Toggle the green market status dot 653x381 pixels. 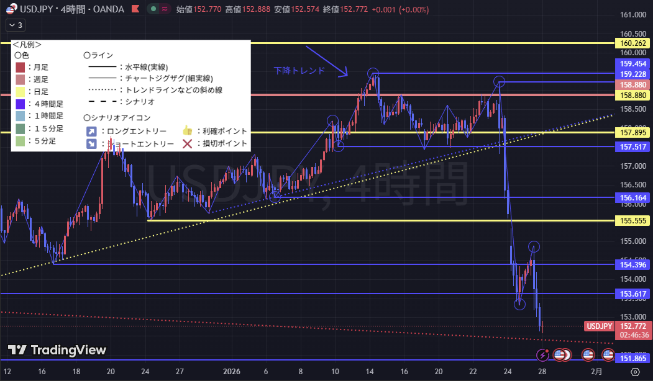click(x=153, y=9)
